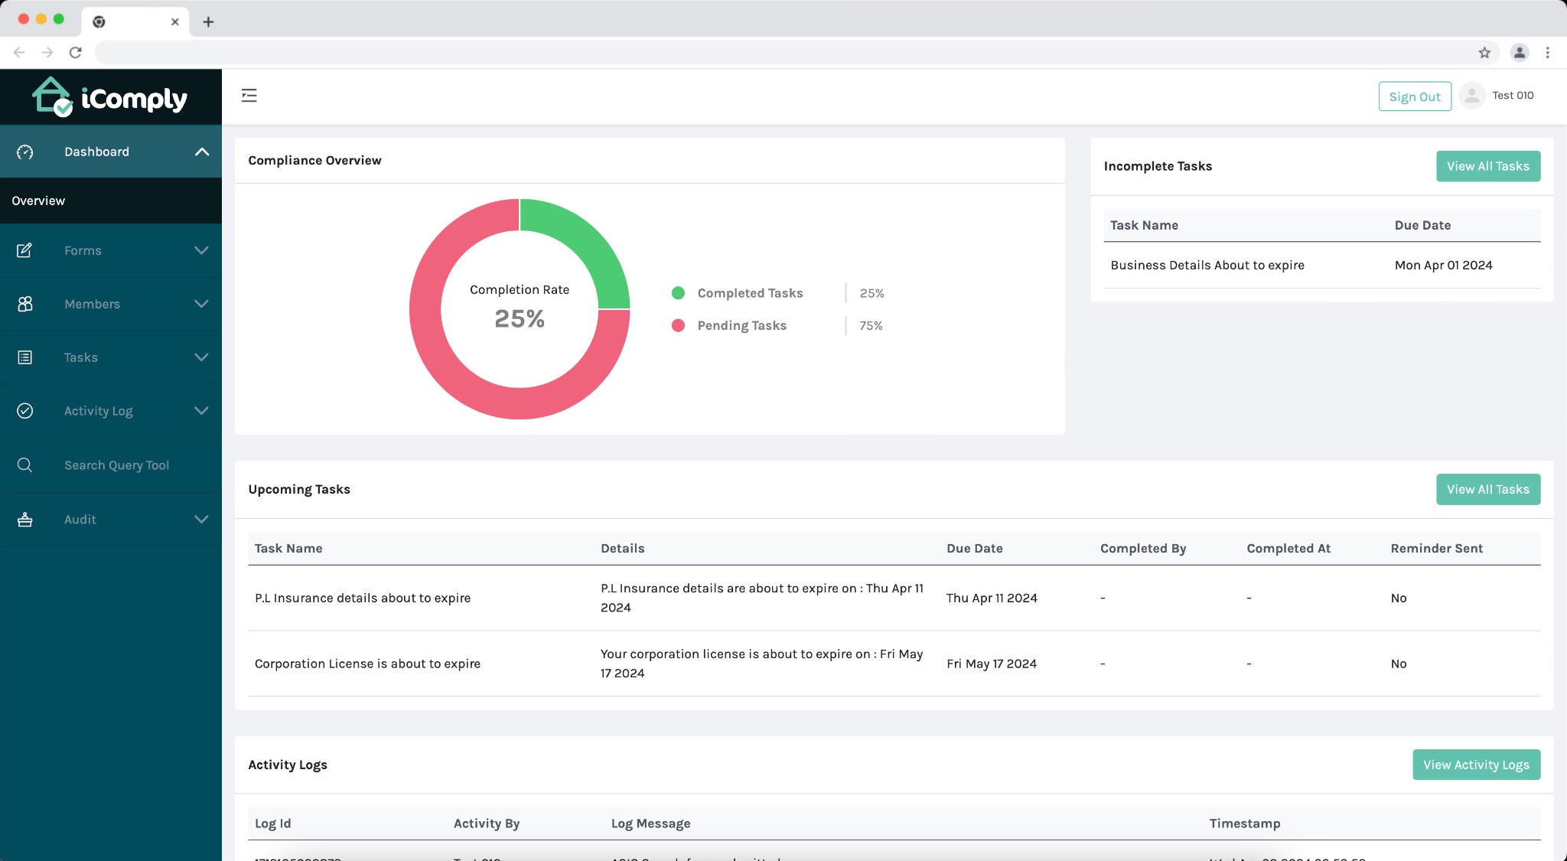The image size is (1567, 861).
Task: Go forward in browser
Action: (47, 53)
